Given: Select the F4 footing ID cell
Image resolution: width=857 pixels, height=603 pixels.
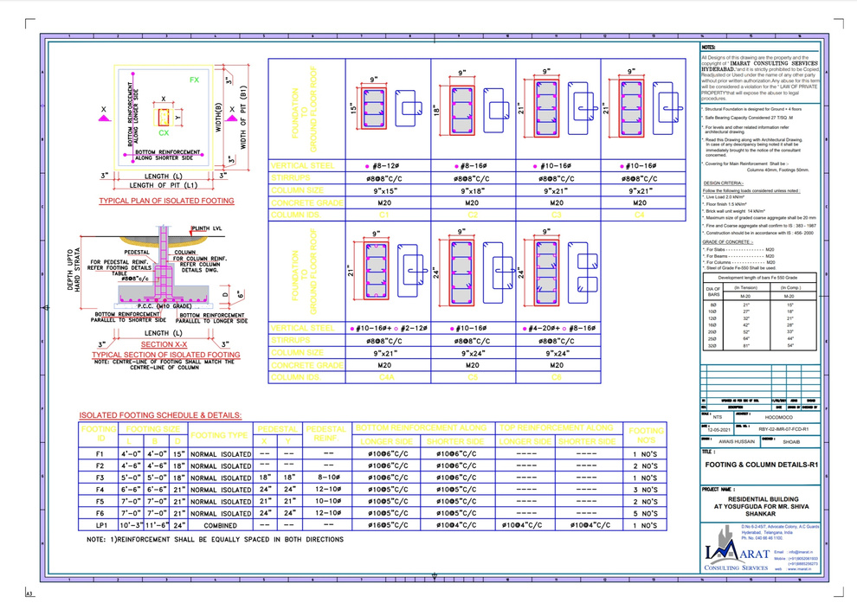Looking at the screenshot, I should click(99, 490).
